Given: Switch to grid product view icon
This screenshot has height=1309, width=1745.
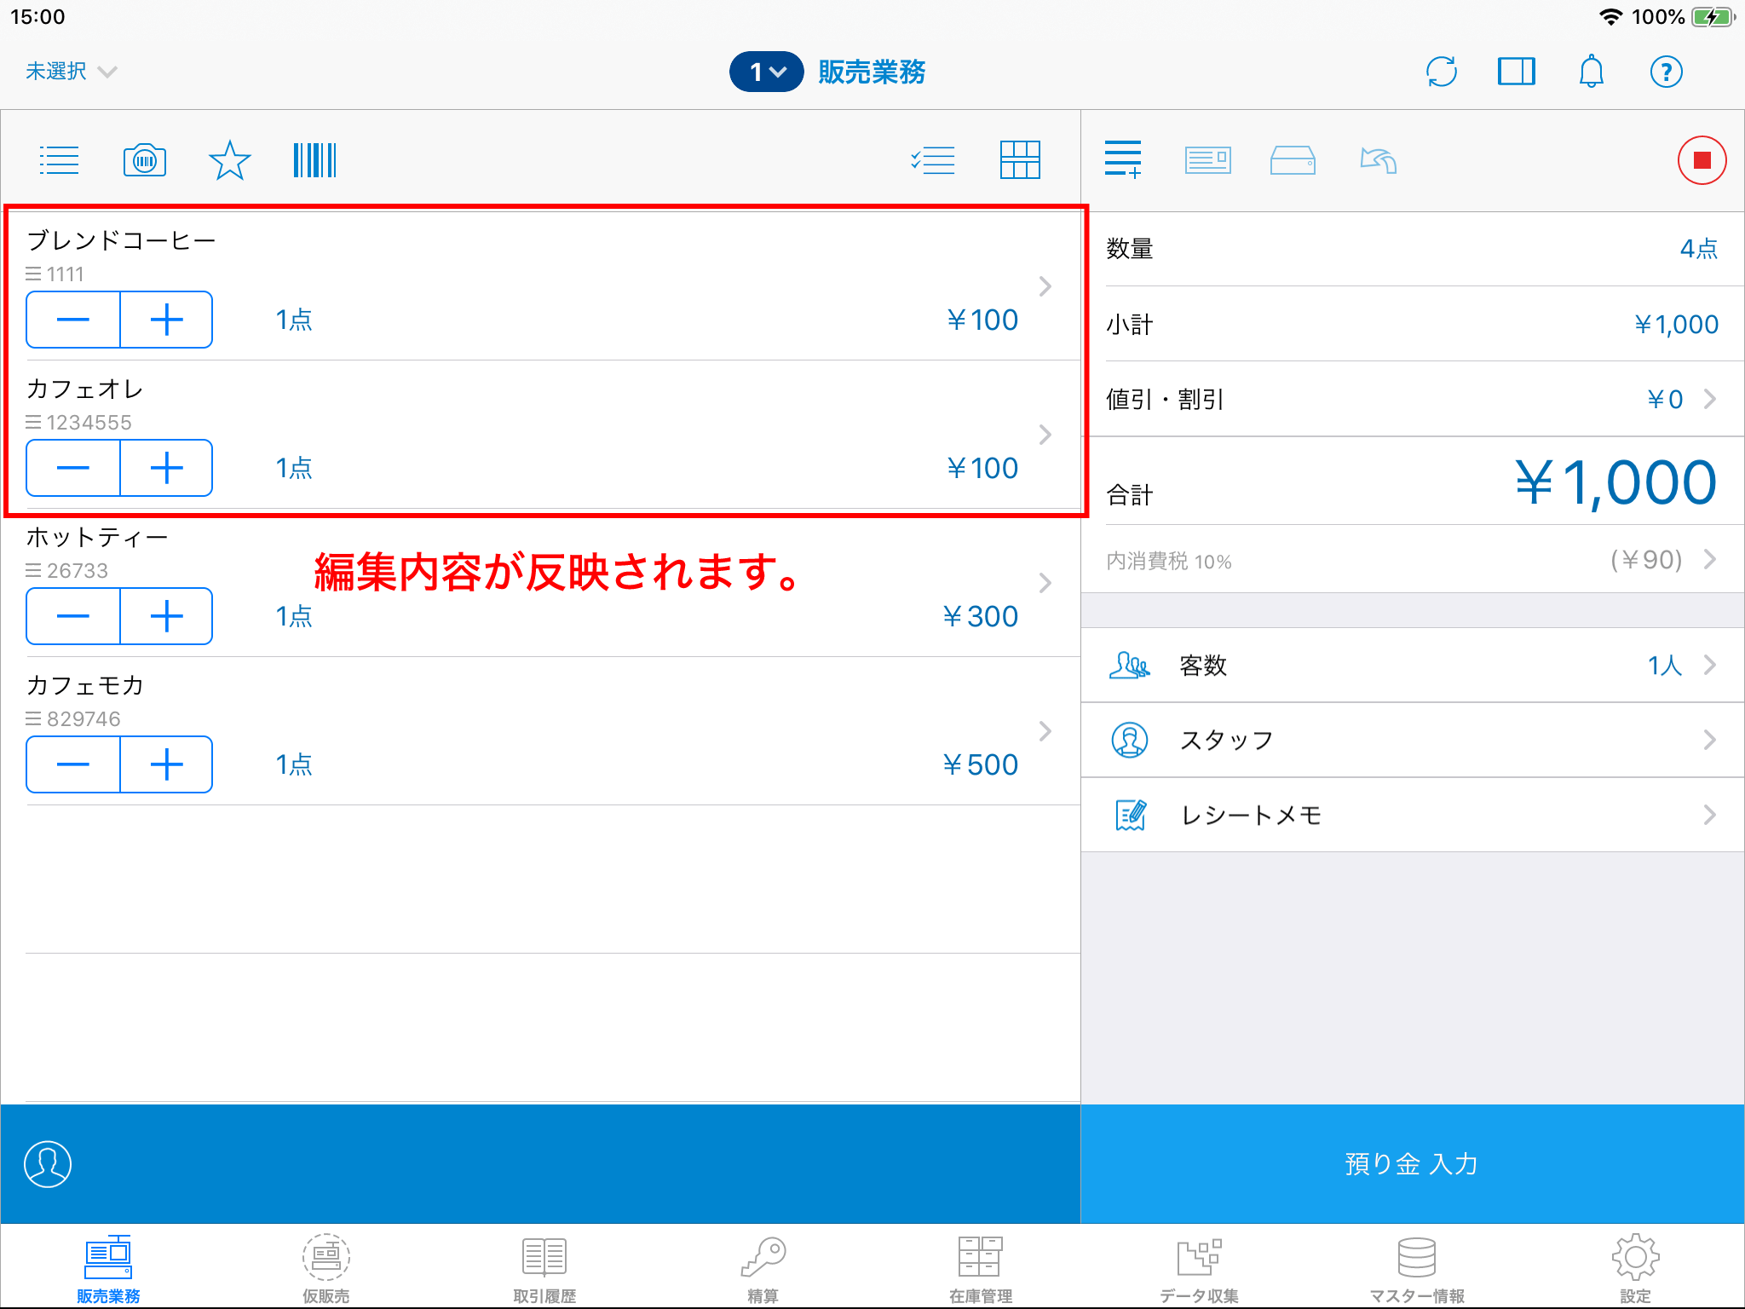Looking at the screenshot, I should point(1020,160).
